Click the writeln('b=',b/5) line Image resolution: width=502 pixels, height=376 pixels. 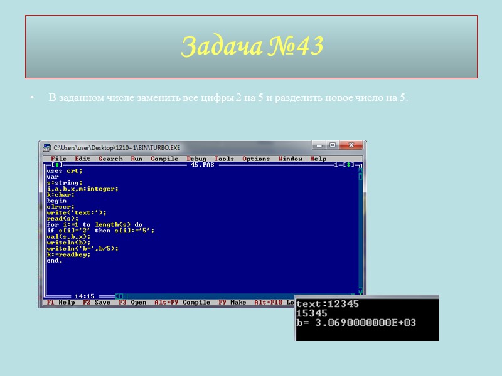(82, 248)
